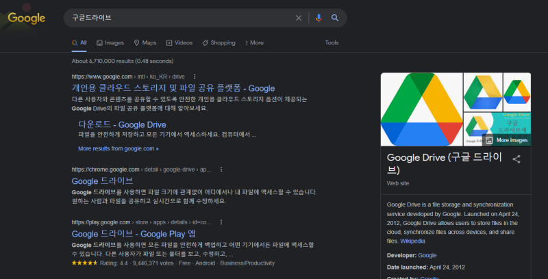Click the Wikipedia link in knowledge panel

(413, 241)
